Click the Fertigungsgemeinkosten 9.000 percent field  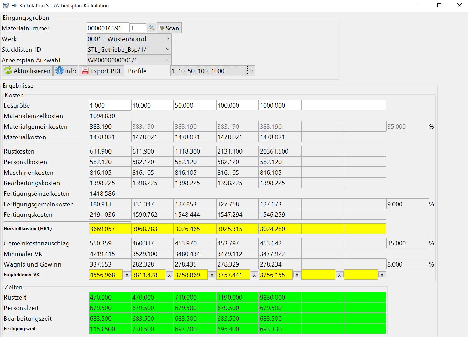(x=407, y=204)
